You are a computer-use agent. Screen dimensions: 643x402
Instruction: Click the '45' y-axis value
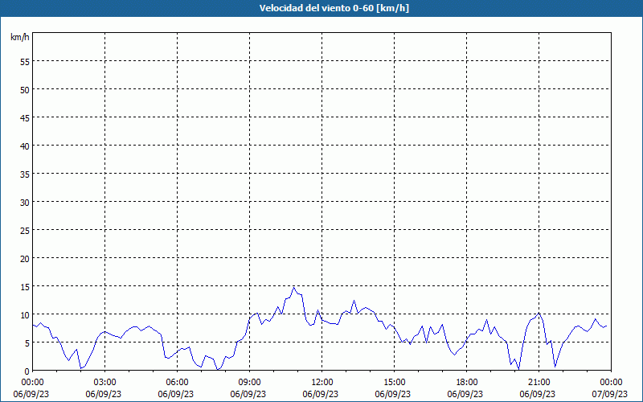point(25,117)
